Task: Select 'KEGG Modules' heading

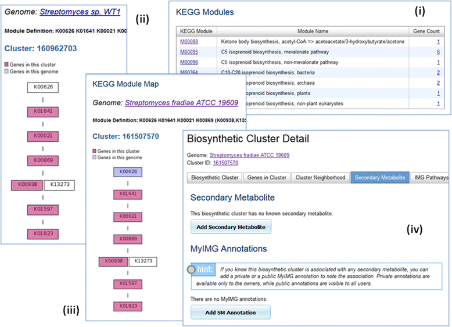Action: click(x=205, y=12)
